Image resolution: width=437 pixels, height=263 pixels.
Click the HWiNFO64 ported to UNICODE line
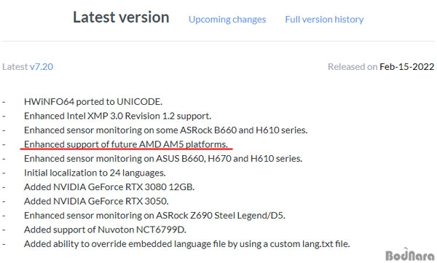(x=93, y=101)
